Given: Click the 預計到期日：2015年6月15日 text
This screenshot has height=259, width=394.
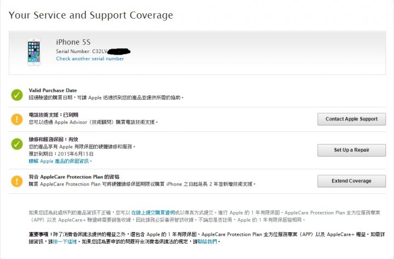Looking at the screenshot, I should click(x=61, y=154).
